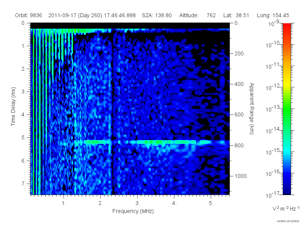Click the frequency tick label '3.'
The width and height of the screenshot is (306, 229).
tap(138, 203)
